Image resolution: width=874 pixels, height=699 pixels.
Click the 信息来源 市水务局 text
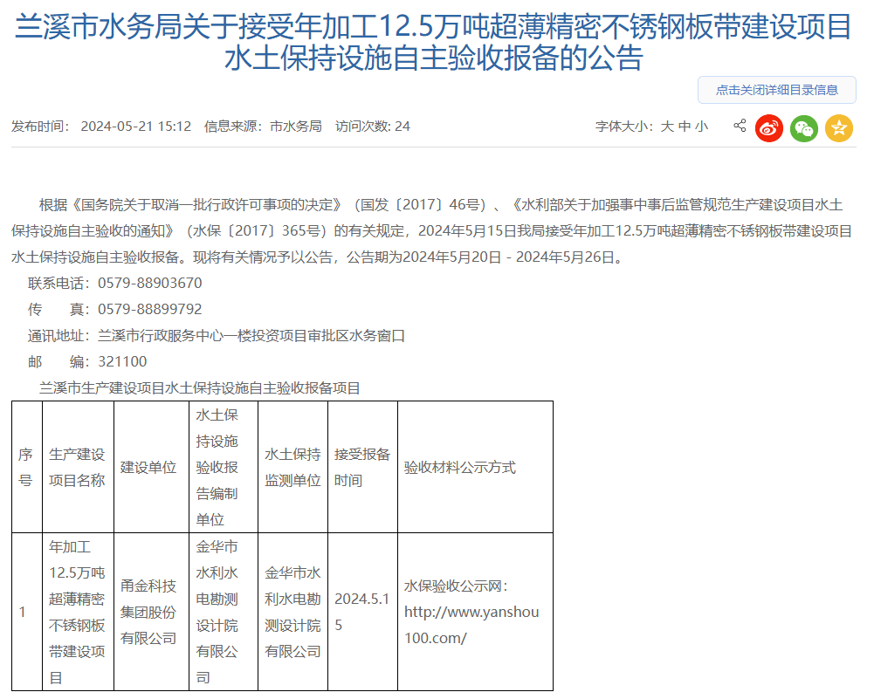coord(263,127)
